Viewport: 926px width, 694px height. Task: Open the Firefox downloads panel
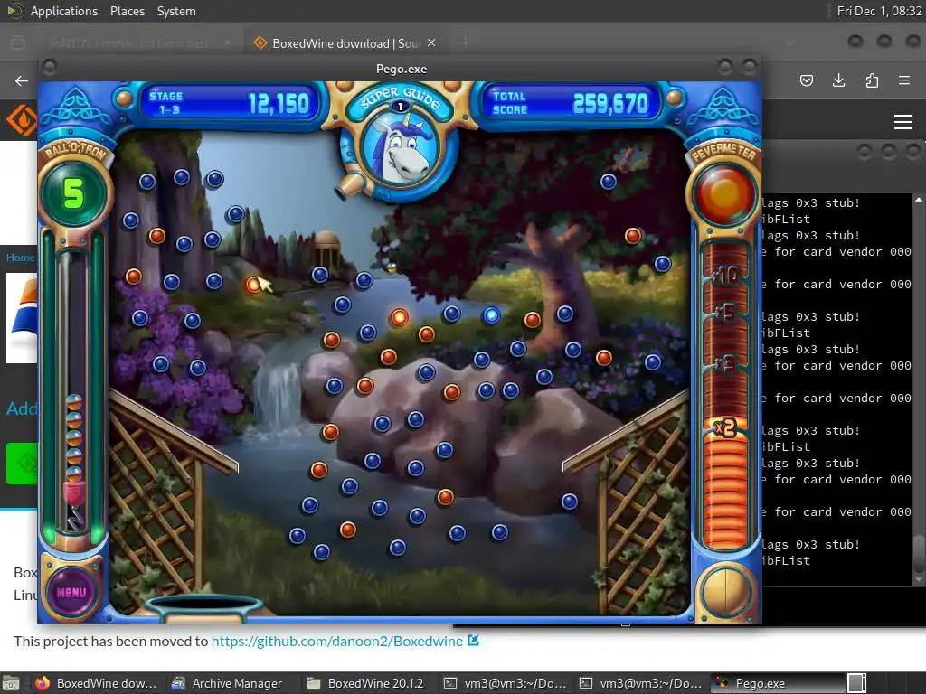pos(838,80)
